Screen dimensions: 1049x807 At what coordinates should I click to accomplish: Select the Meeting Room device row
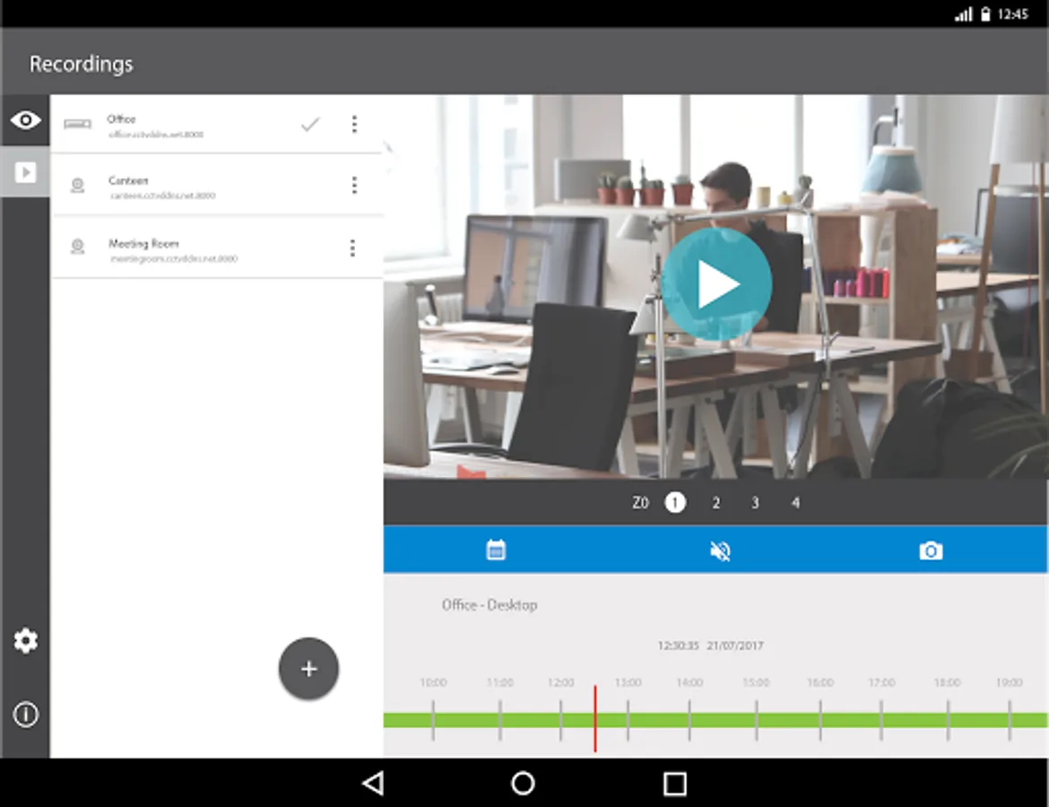coord(217,248)
